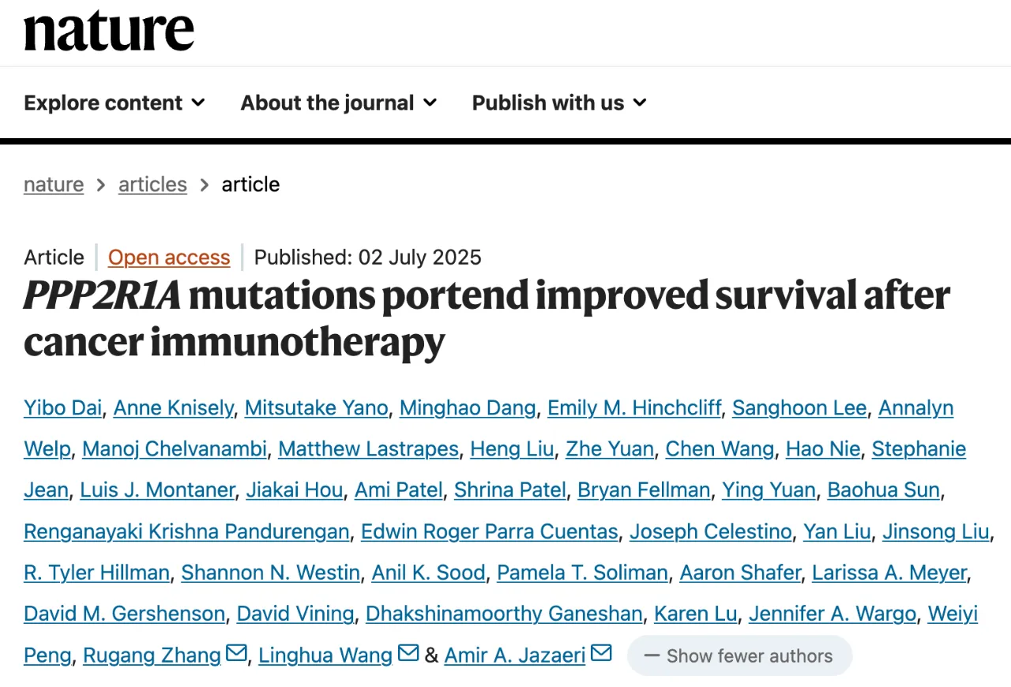The height and width of the screenshot is (687, 1011).
Task: Click the envelope icon after Amir A. Jazaeri
Action: tap(601, 654)
